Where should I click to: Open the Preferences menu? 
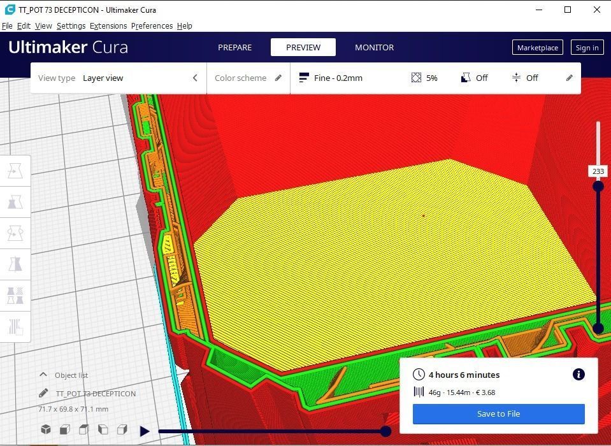point(152,25)
